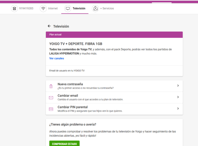Go back using the arrow beside Televisión

coord(49,26)
